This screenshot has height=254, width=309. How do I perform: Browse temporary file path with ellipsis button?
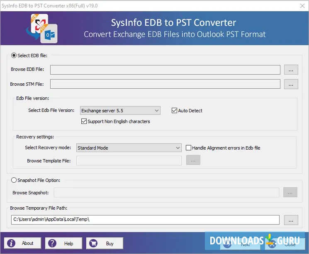click(x=291, y=220)
